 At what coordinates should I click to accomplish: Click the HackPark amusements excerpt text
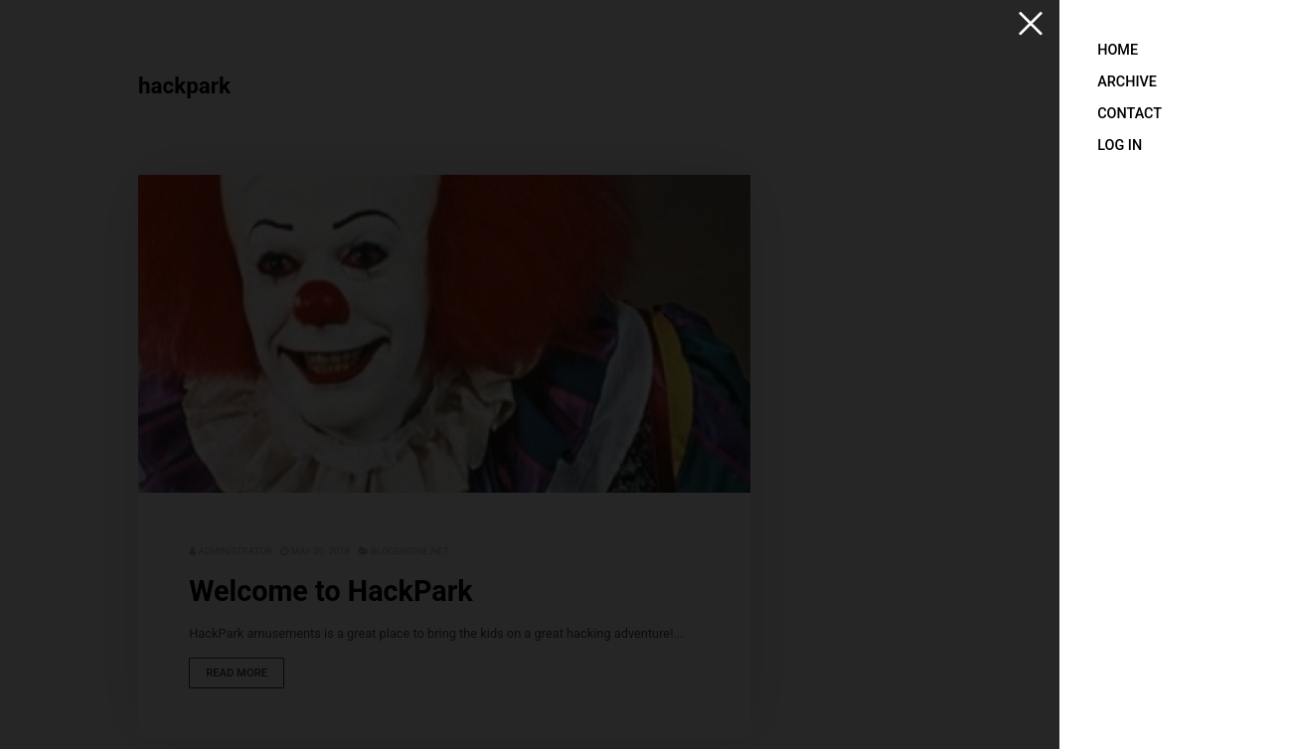[x=435, y=633]
